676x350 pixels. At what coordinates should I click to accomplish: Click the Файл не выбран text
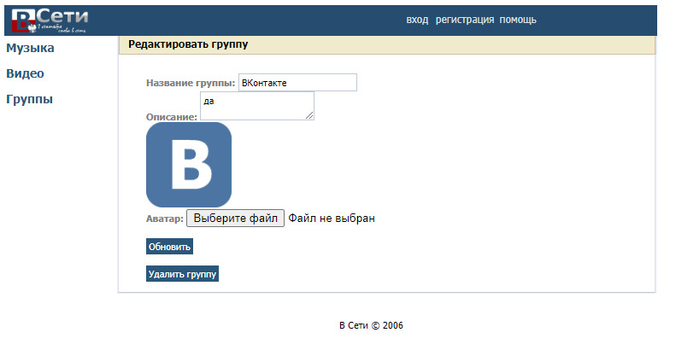[x=332, y=219]
